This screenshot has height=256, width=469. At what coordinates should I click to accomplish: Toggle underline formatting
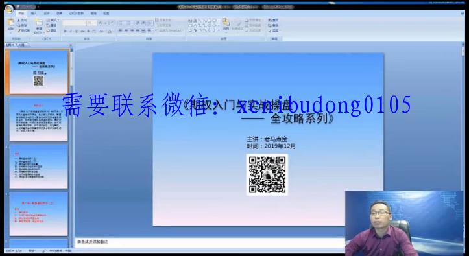[x=77, y=31]
